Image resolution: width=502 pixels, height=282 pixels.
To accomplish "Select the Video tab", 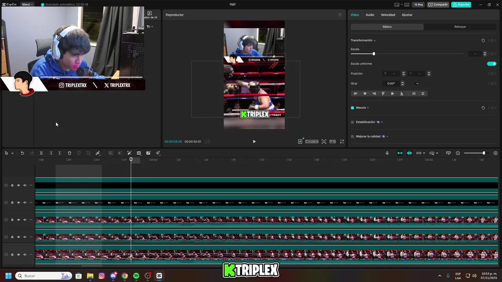I will 355,15.
